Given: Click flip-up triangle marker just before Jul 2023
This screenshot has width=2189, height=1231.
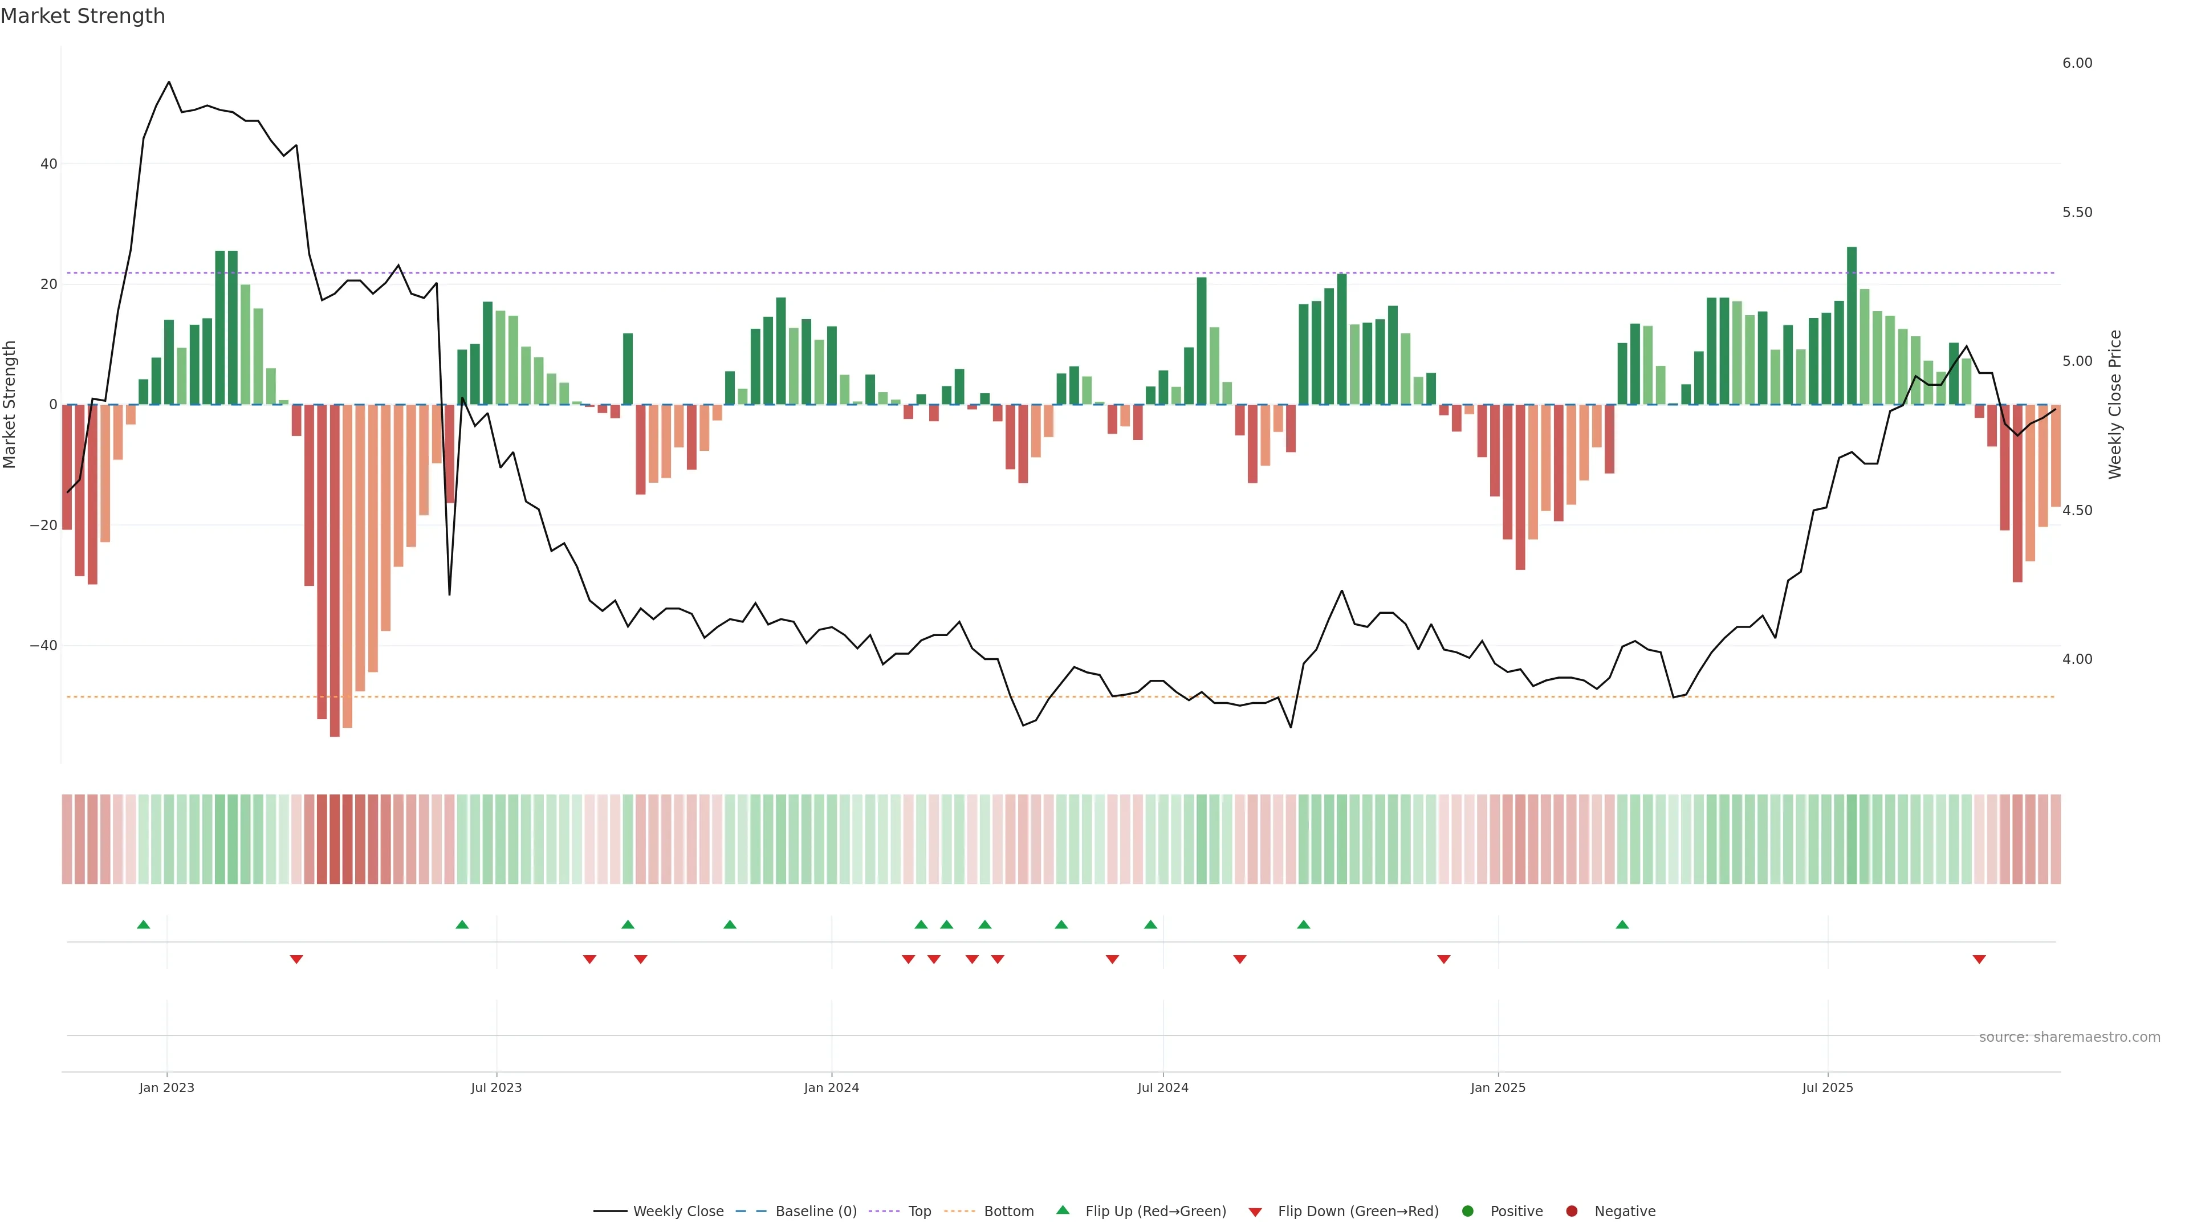Looking at the screenshot, I should (x=462, y=924).
